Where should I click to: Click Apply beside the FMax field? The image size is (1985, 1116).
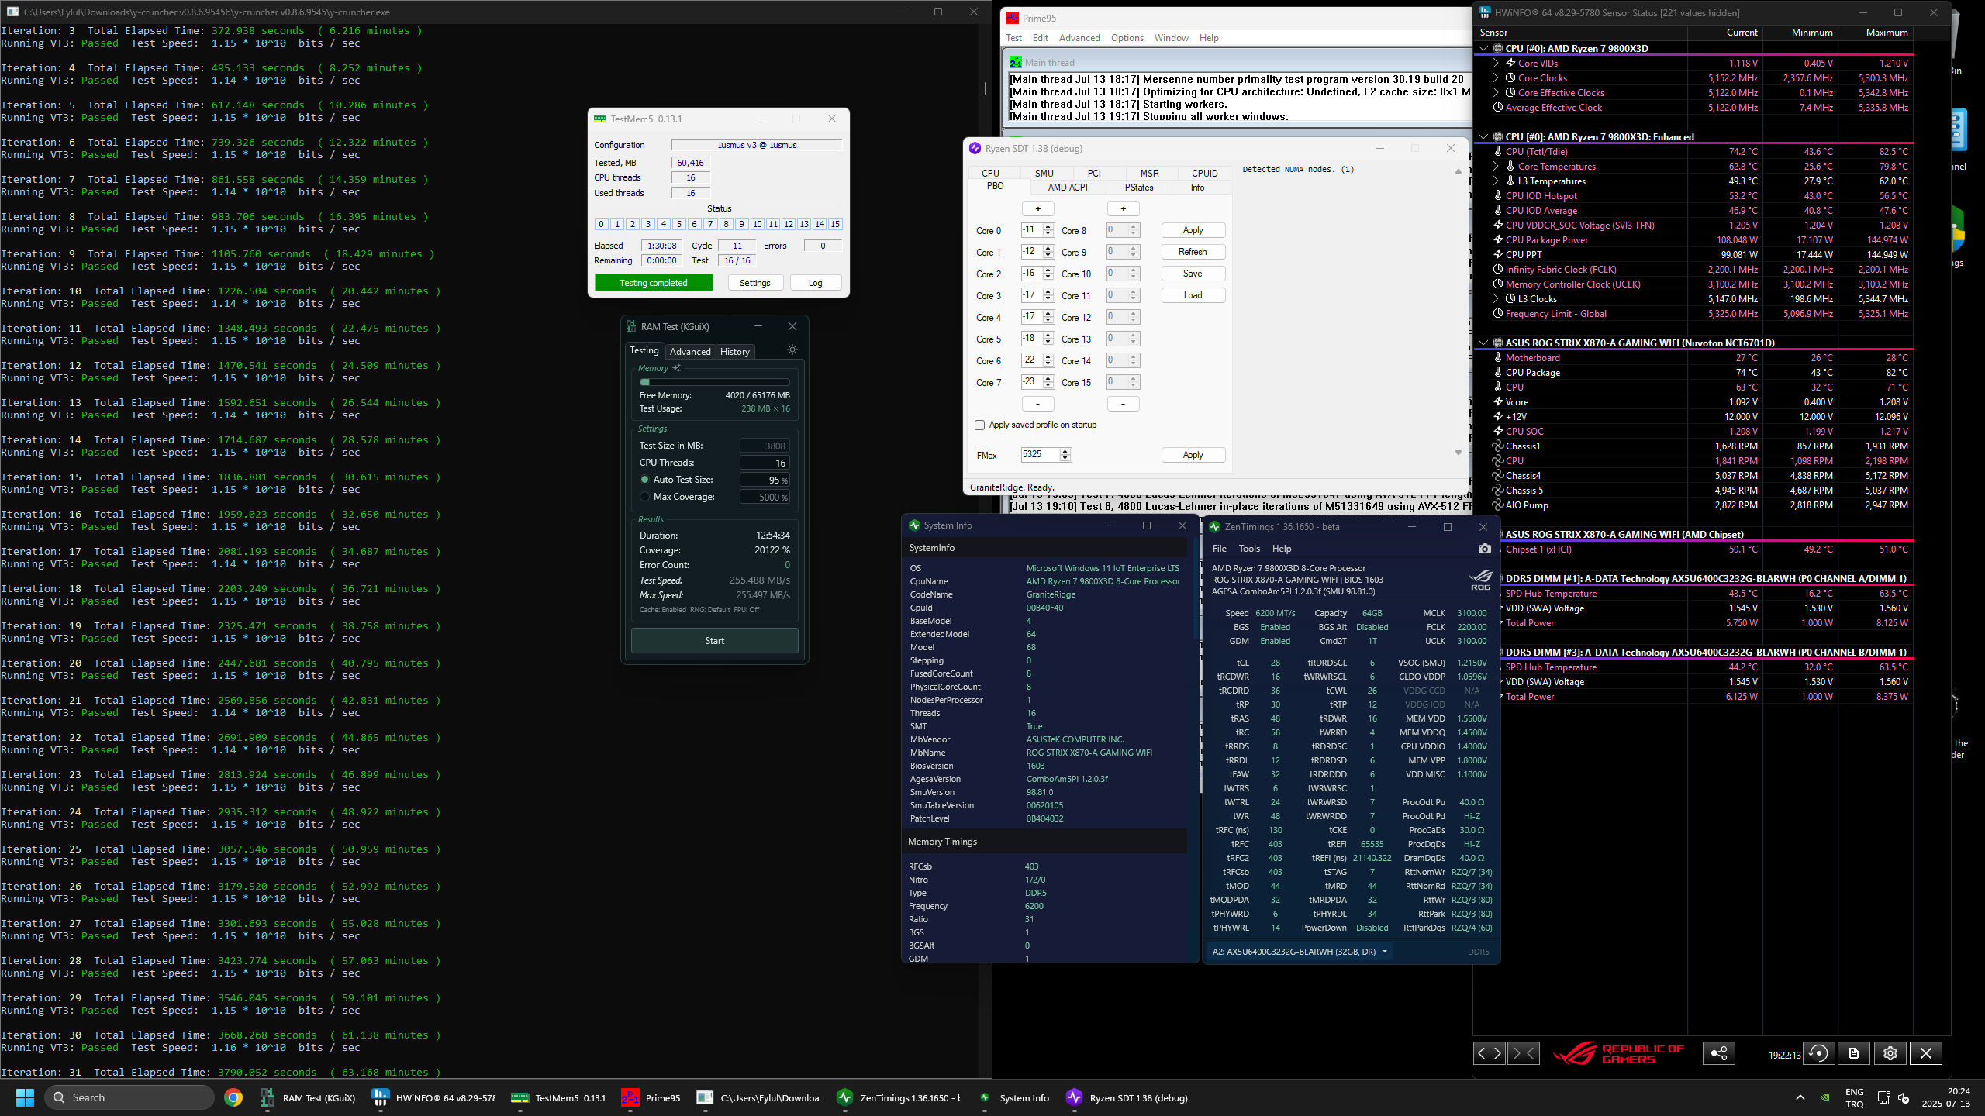(x=1193, y=455)
